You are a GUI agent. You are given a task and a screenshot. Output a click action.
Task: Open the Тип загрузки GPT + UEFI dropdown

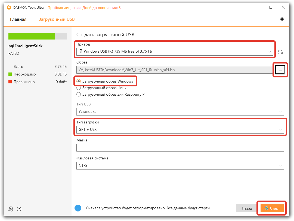pyautogui.click(x=180, y=129)
